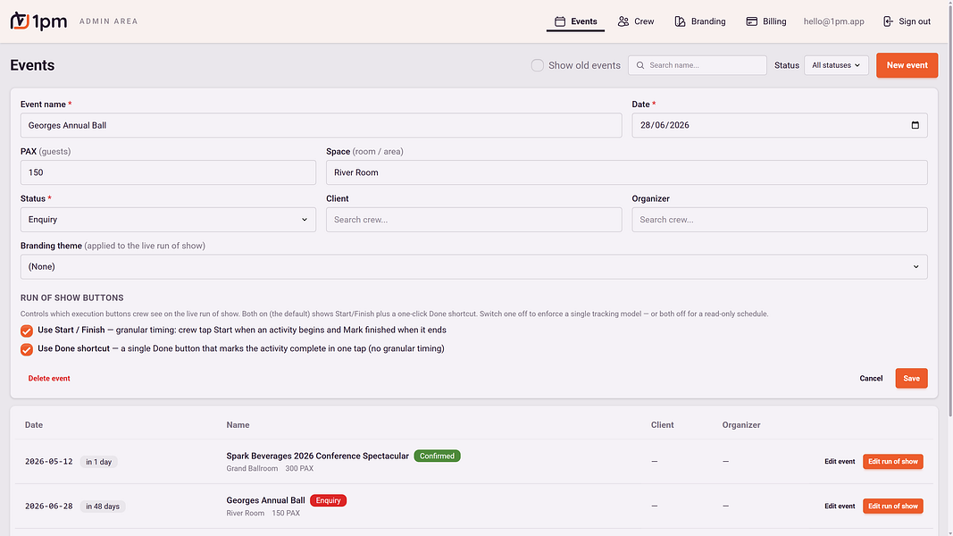
Task: Focus the Date field showing 28/06/2026
Action: click(x=780, y=125)
